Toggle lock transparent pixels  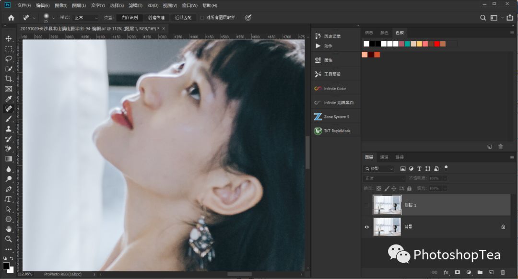(x=378, y=188)
